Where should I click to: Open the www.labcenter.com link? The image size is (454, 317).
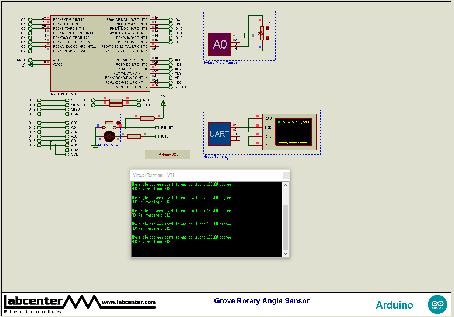pos(128,302)
